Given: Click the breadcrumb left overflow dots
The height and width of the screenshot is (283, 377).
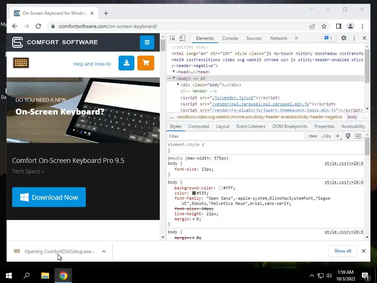Looking at the screenshot, I should pyautogui.click(x=172, y=117).
